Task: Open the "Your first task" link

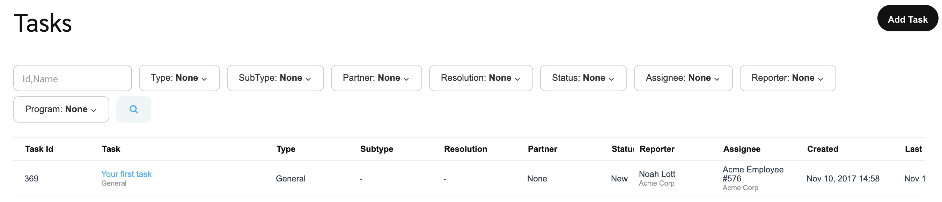Action: 126,174
